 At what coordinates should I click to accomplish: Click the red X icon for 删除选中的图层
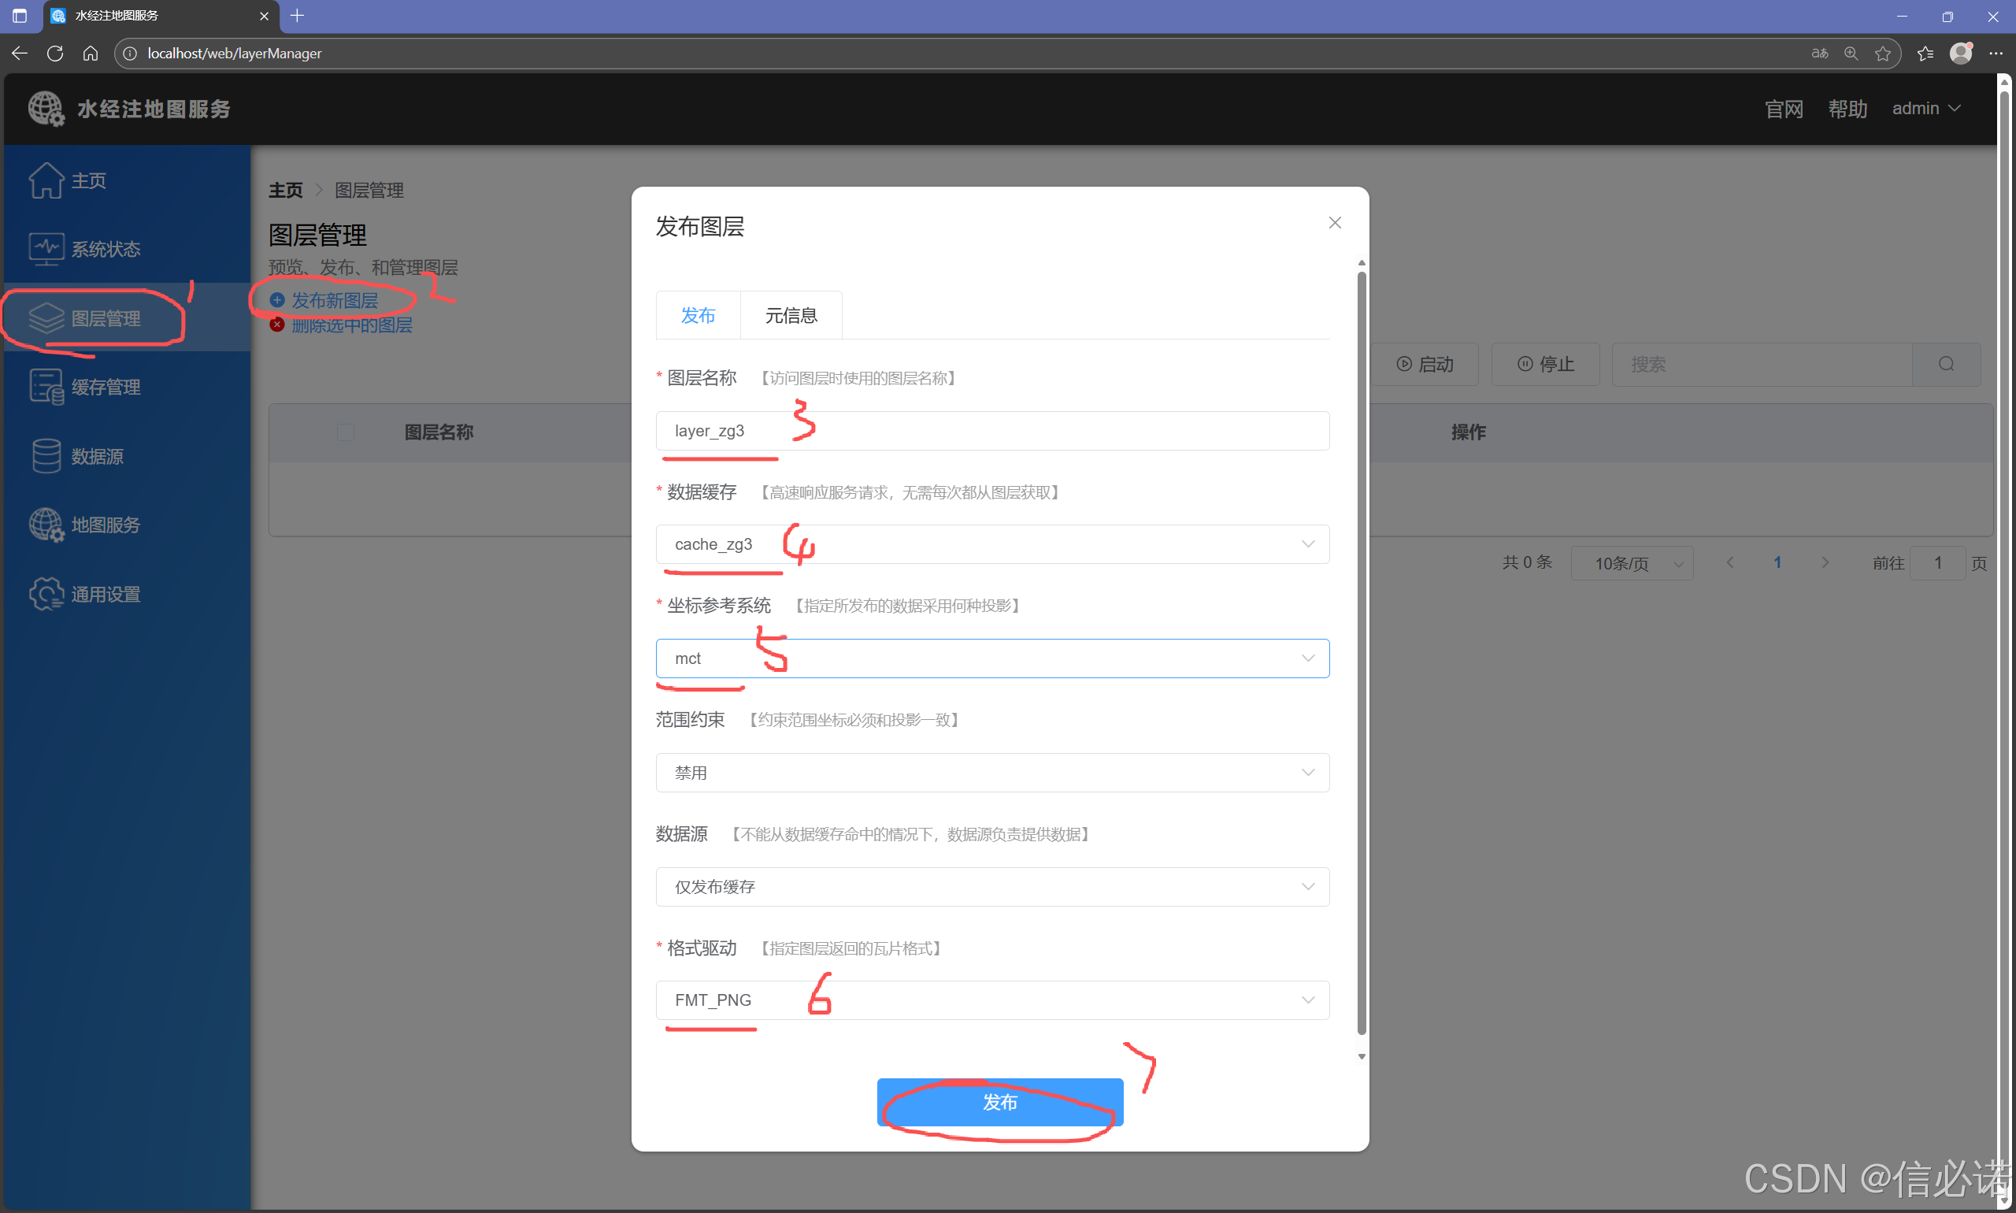276,325
